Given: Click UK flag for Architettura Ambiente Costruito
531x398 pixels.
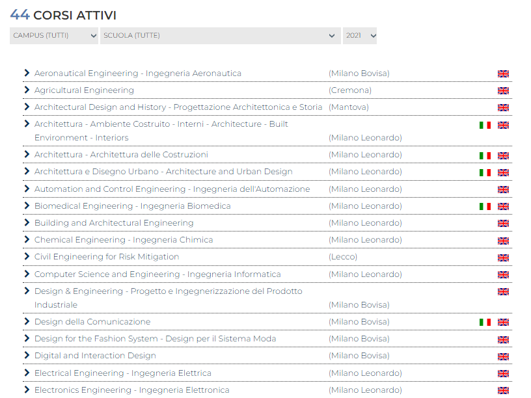Looking at the screenshot, I should coord(503,126).
